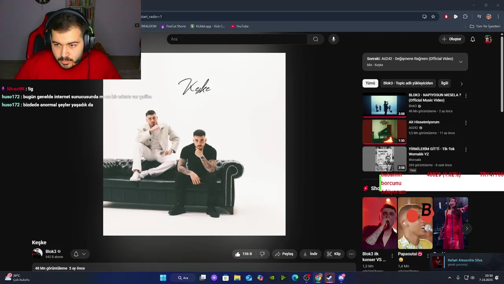This screenshot has height=284, width=504.
Task: Open File Explorer from taskbar
Action: (x=237, y=278)
